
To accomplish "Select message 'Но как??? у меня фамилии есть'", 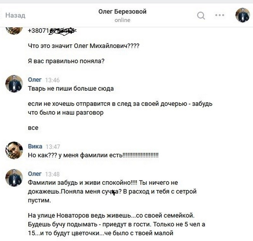I will 93,155.
